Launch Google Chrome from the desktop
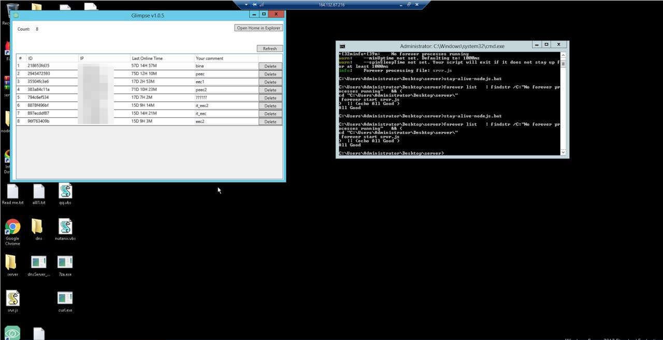This screenshot has height=340, width=663. pyautogui.click(x=12, y=227)
